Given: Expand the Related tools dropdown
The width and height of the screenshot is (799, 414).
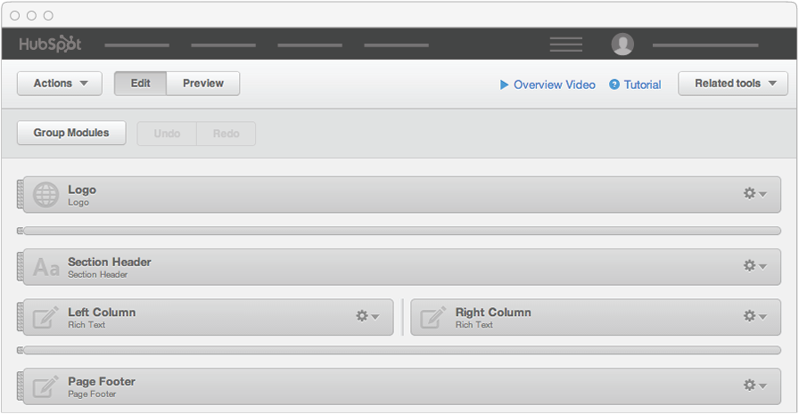Looking at the screenshot, I should 733,84.
